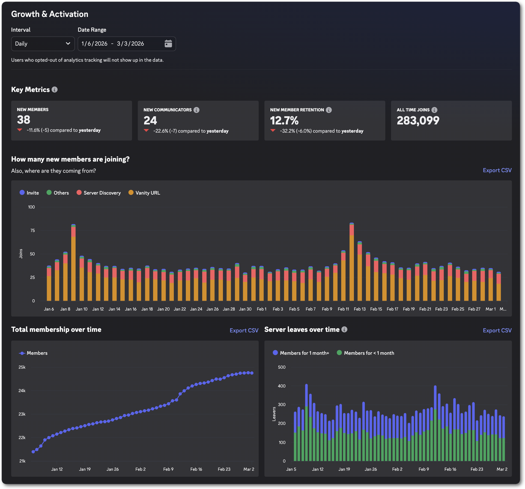Click the Server leaves over time info icon
Image resolution: width=525 pixels, height=489 pixels.
[x=344, y=329]
